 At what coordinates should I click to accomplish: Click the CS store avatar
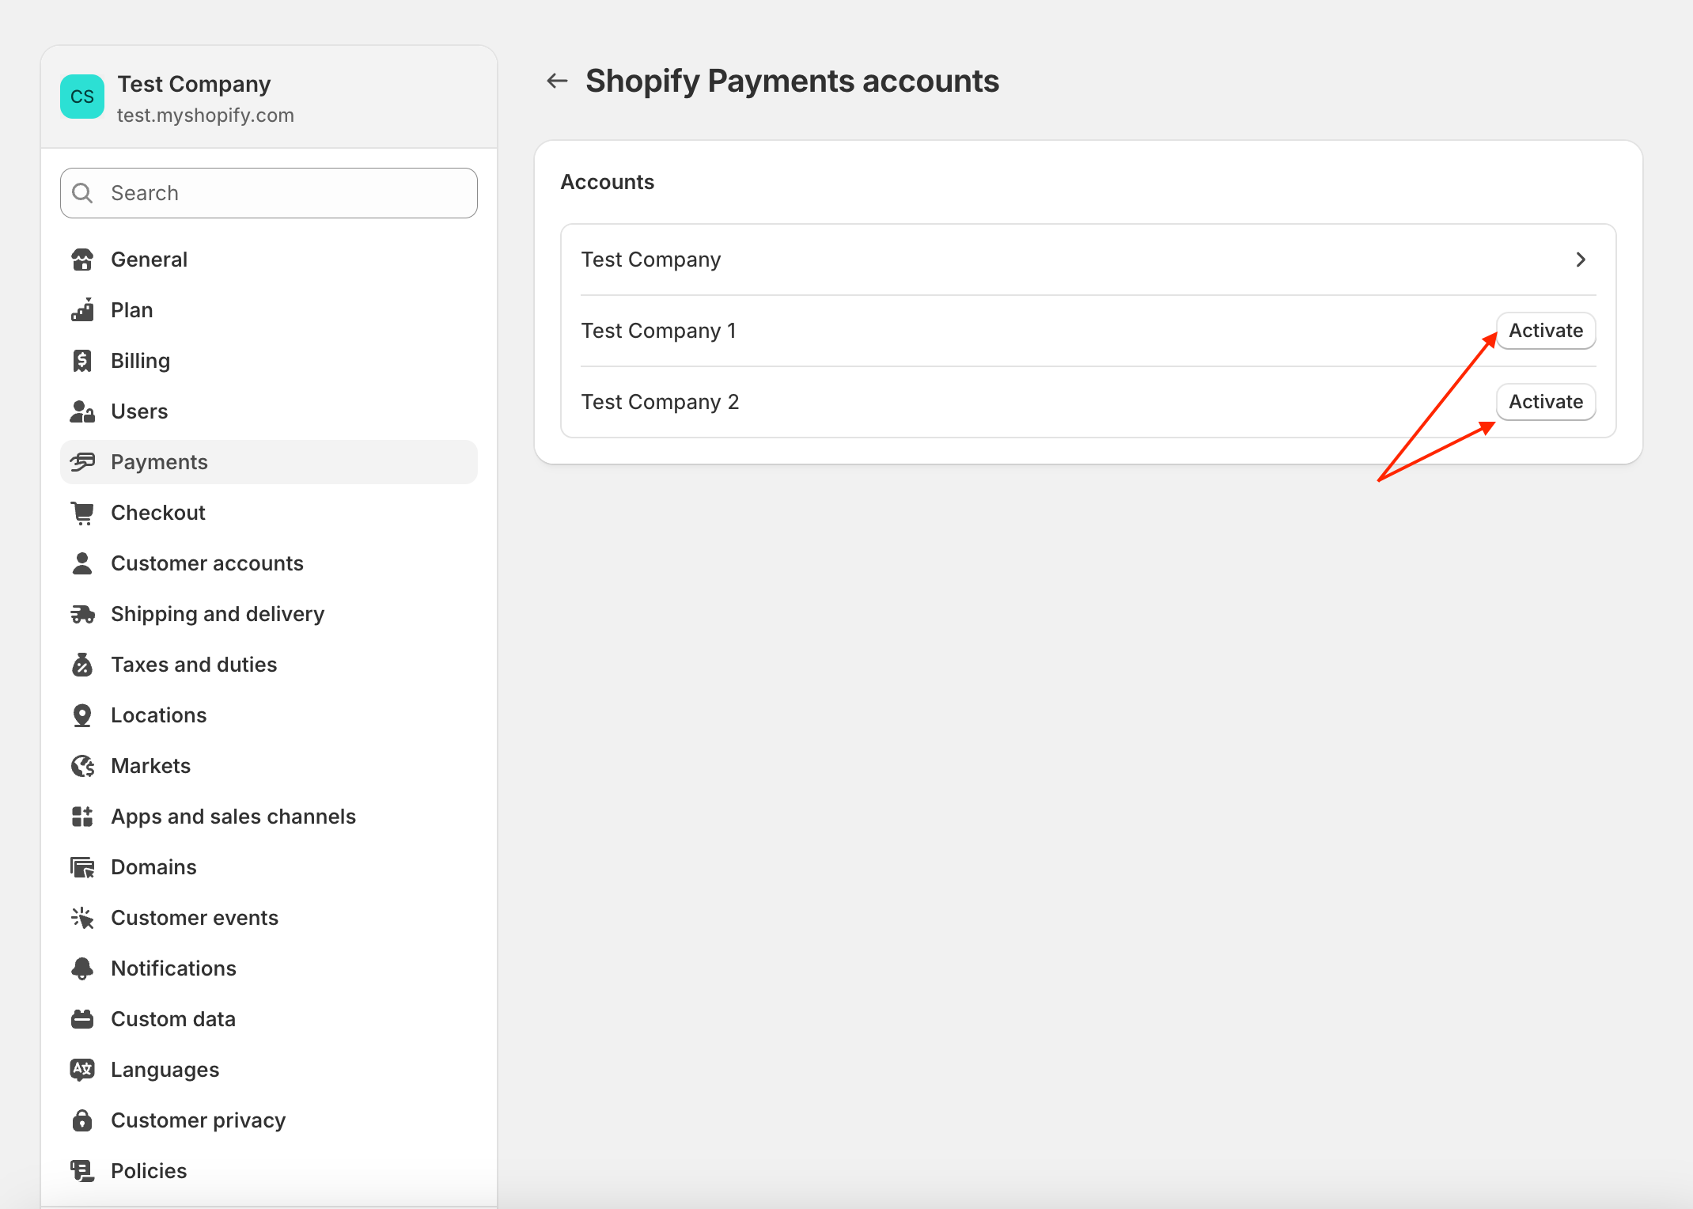click(x=82, y=97)
